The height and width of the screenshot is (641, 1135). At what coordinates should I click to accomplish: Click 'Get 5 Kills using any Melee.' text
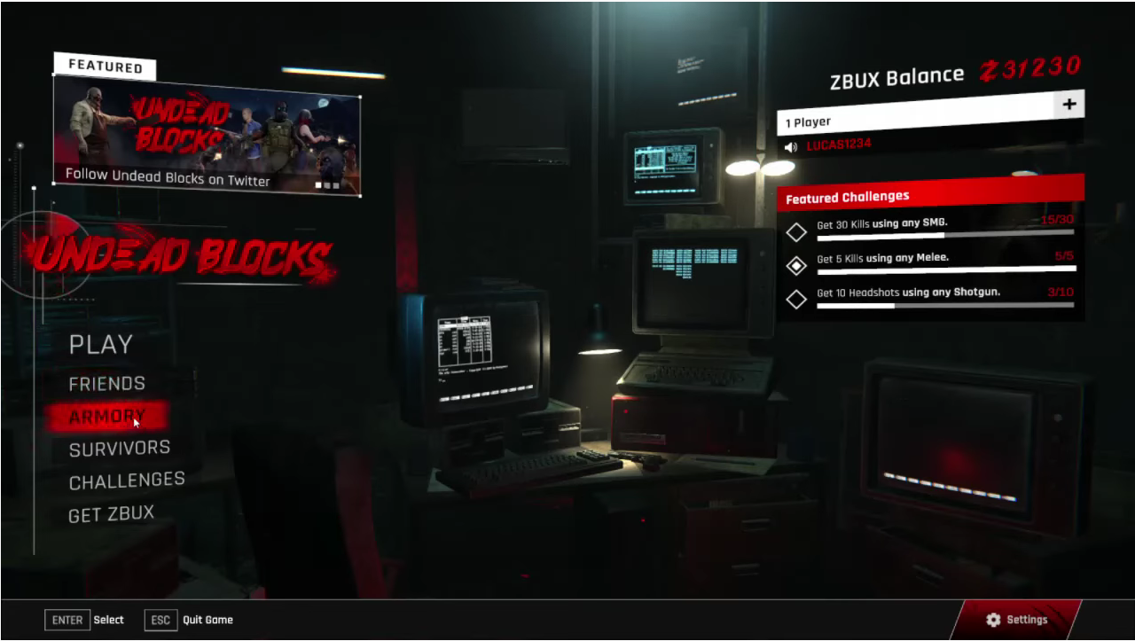(x=882, y=258)
